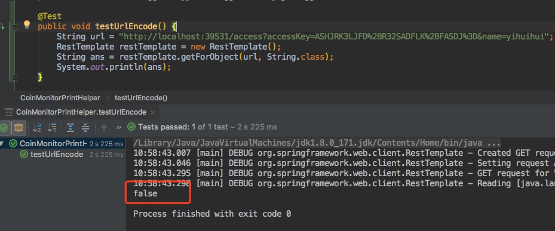Image resolution: width=555 pixels, height=231 pixels.
Task: Click the green passed icon beside testUrlEncode
Action: coord(24,155)
